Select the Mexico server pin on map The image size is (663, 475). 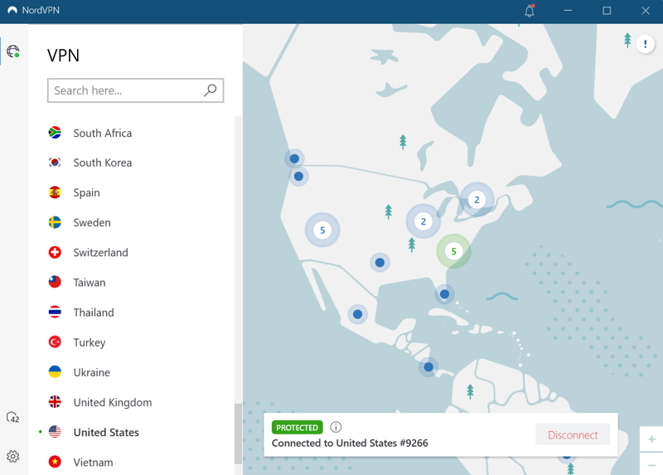point(358,314)
